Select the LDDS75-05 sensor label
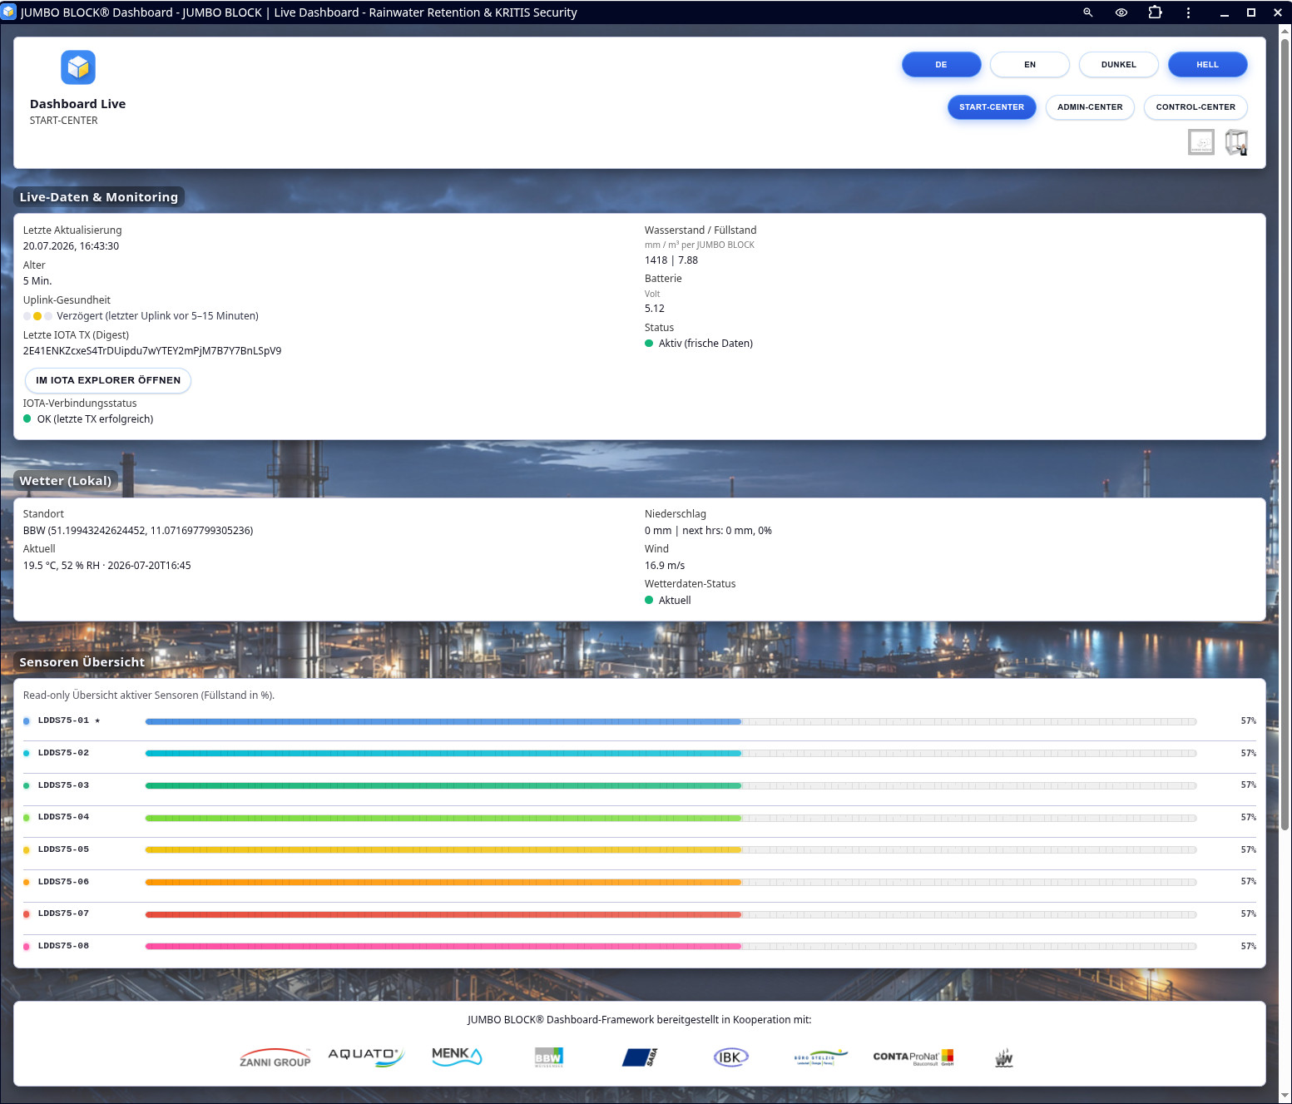Screen dimensions: 1292x1104 point(63,849)
